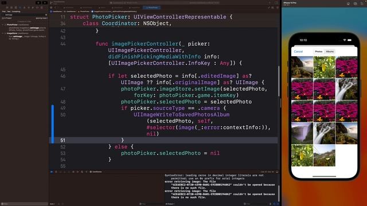This screenshot has height=206, width=367.
Task: Select the Photos segment in simulator
Action: (x=319, y=51)
